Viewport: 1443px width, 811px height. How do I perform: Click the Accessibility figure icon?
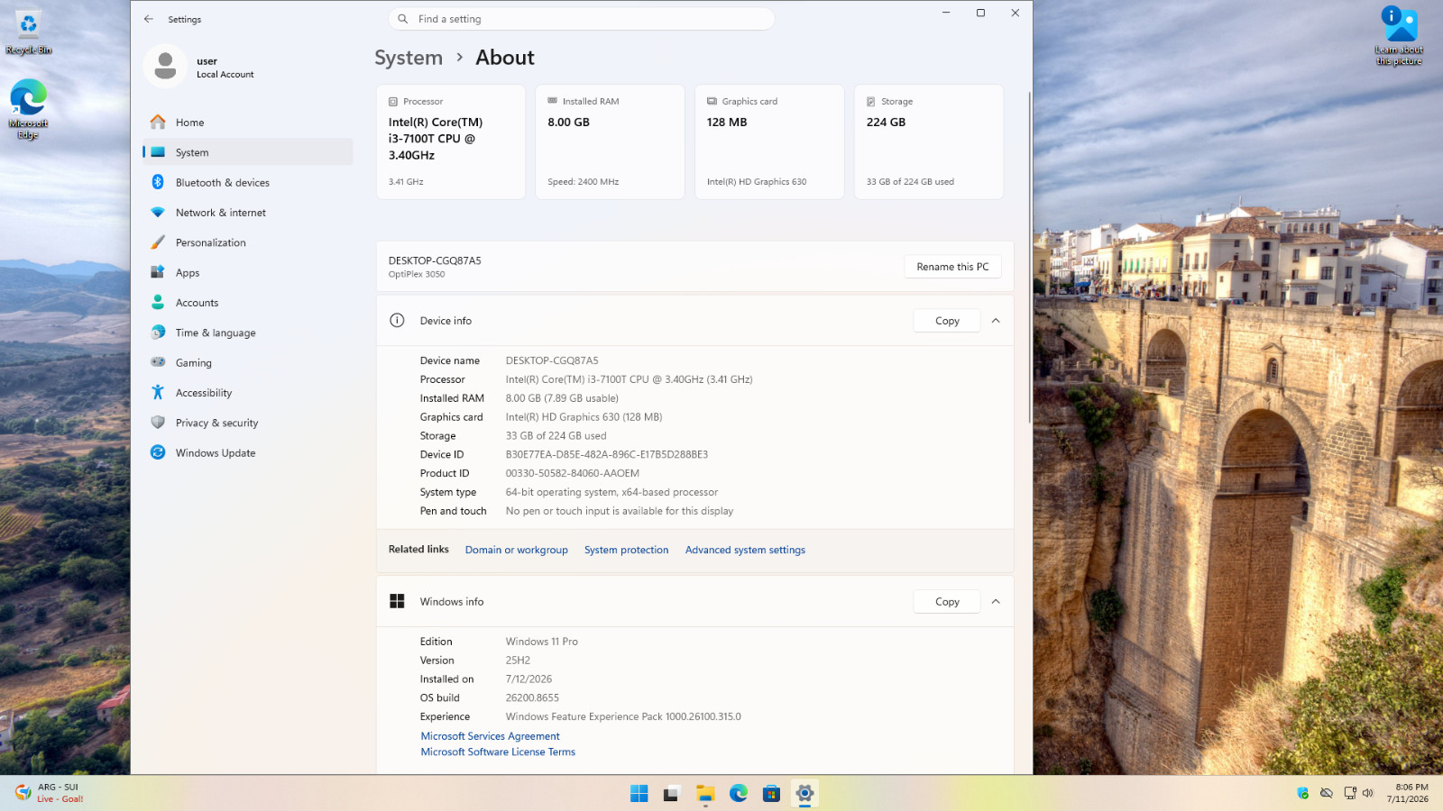[158, 393]
